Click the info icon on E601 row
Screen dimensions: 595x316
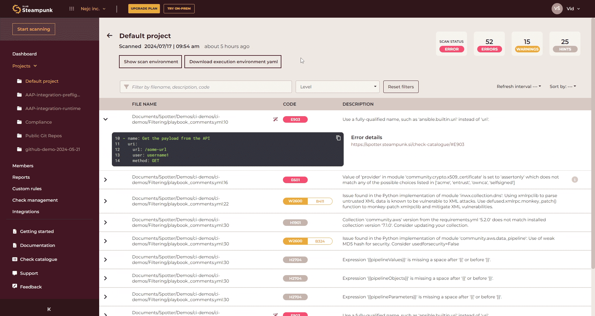[x=575, y=180]
